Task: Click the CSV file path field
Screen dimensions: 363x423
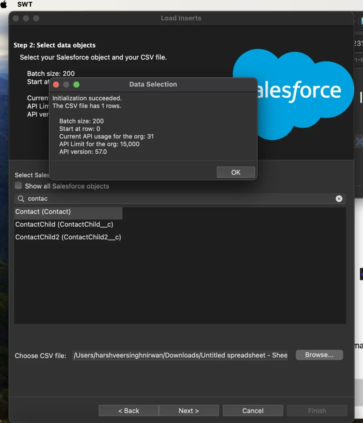Action: tap(180, 355)
